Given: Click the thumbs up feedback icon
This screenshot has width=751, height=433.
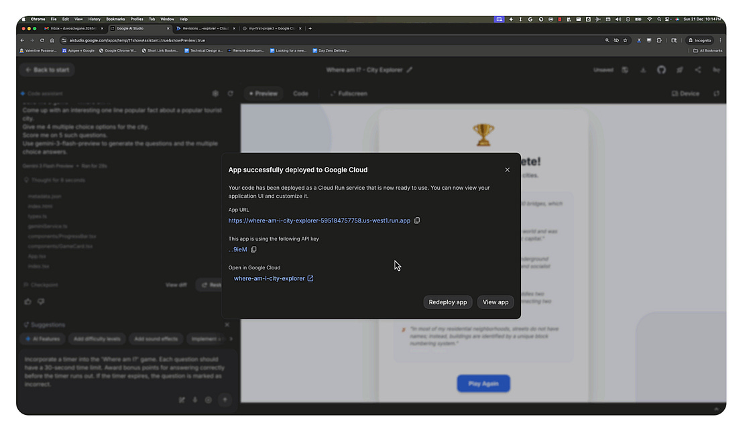Looking at the screenshot, I should pos(27,302).
